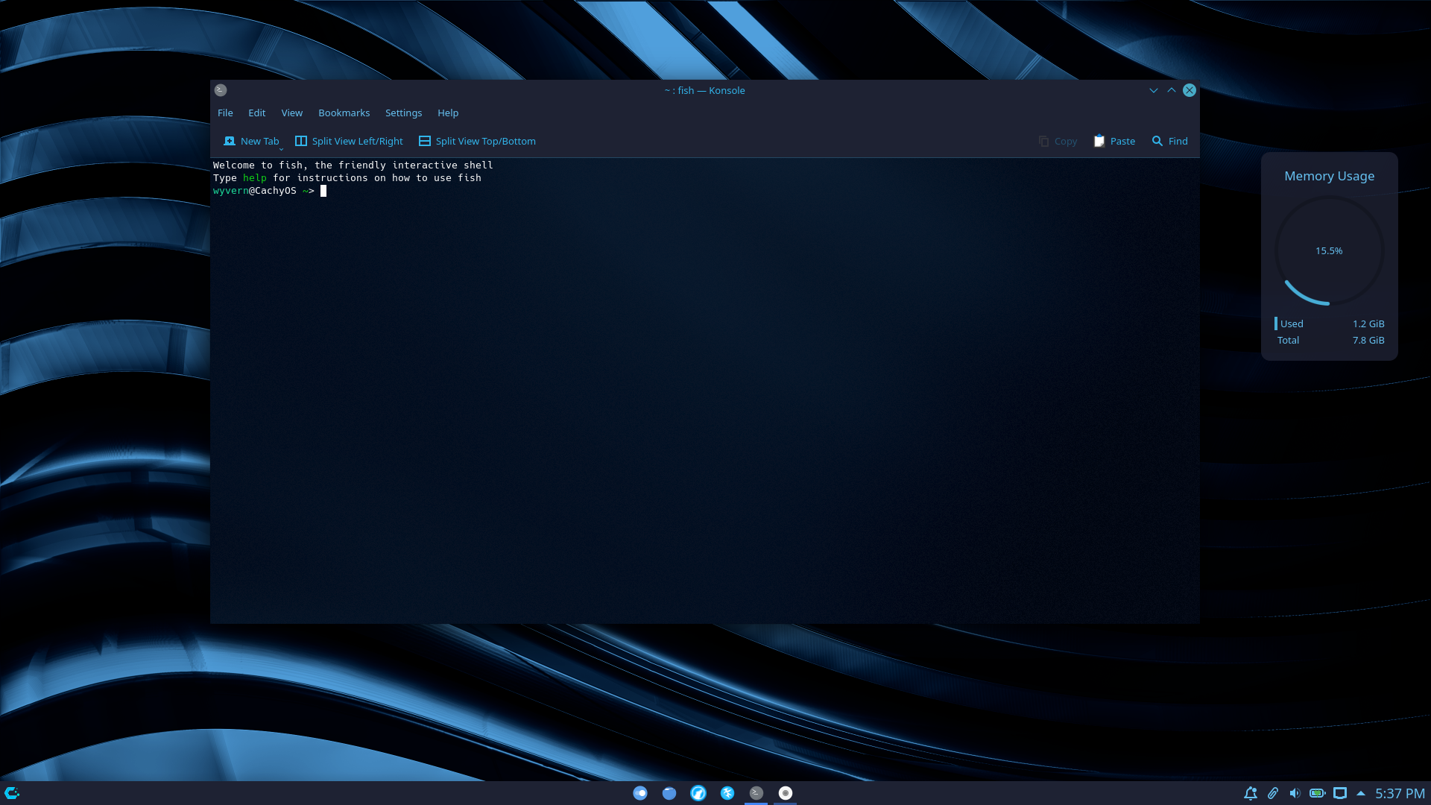
Task: Select the Split View Top/Bottom icon
Action: pyautogui.click(x=425, y=140)
